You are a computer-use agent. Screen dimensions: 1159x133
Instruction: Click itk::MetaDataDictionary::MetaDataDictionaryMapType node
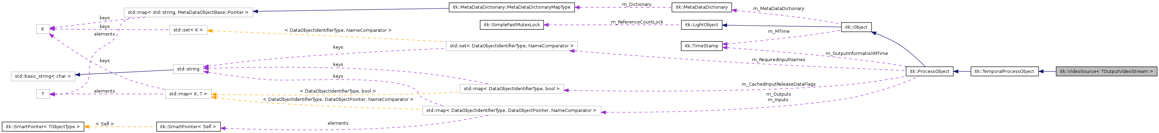511,7
